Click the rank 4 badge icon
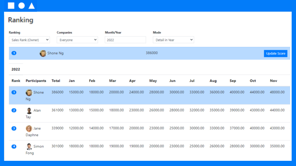Viewport: 296px width, 166px height. coord(14,146)
